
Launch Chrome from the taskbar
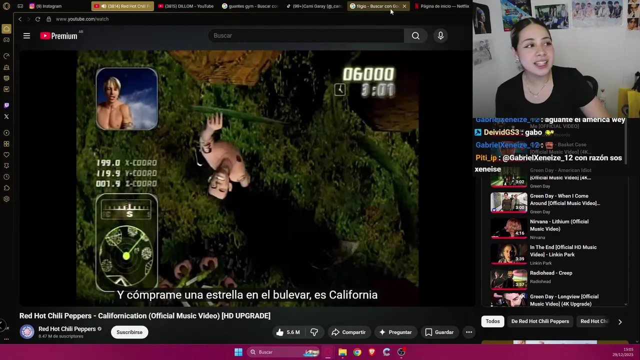click(x=357, y=352)
